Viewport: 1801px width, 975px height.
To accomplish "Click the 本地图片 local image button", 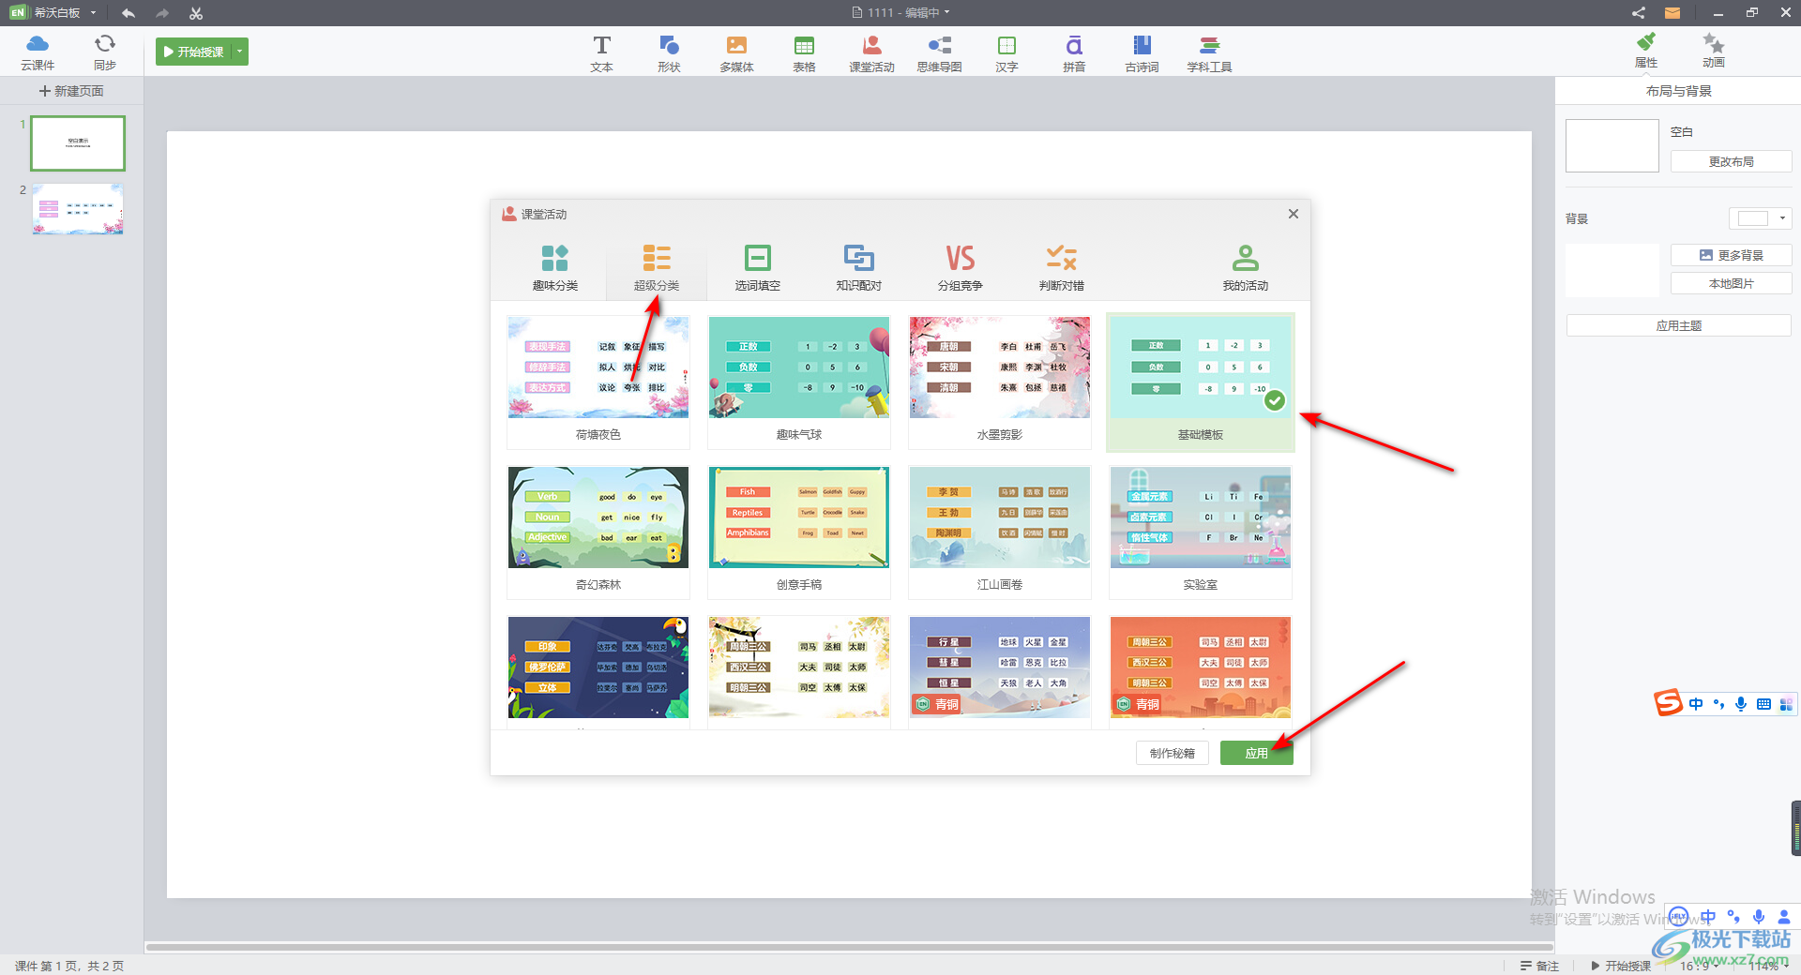I will [1731, 283].
